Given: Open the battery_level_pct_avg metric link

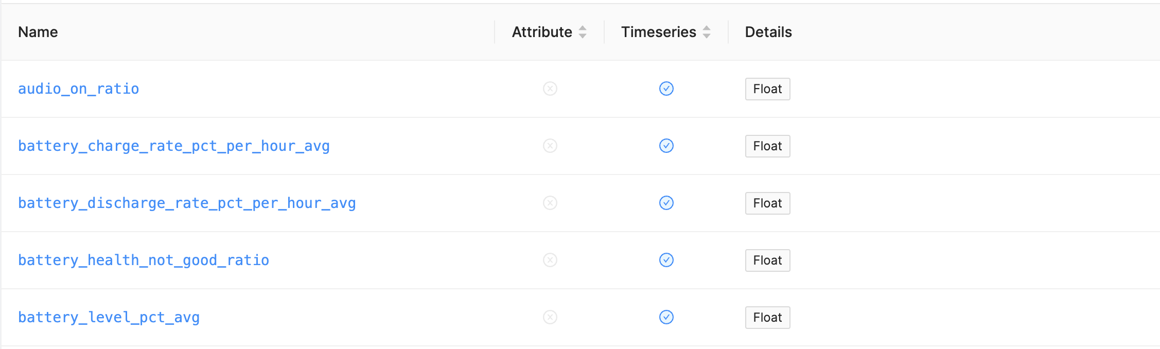Looking at the screenshot, I should (109, 318).
